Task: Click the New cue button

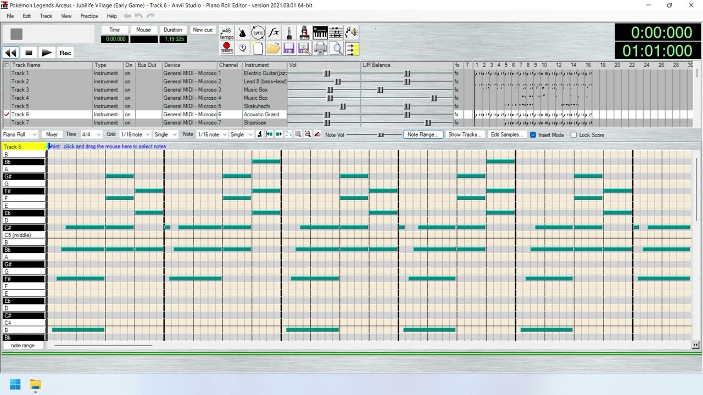Action: (x=203, y=30)
